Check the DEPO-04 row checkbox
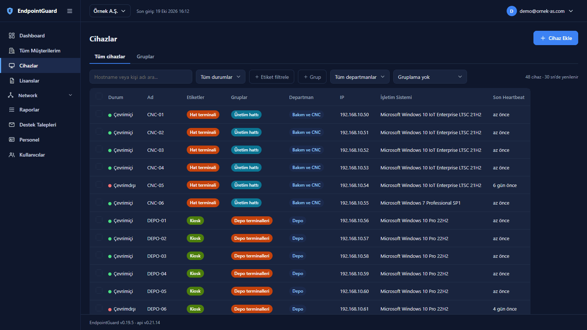The width and height of the screenshot is (587, 330). click(99, 273)
